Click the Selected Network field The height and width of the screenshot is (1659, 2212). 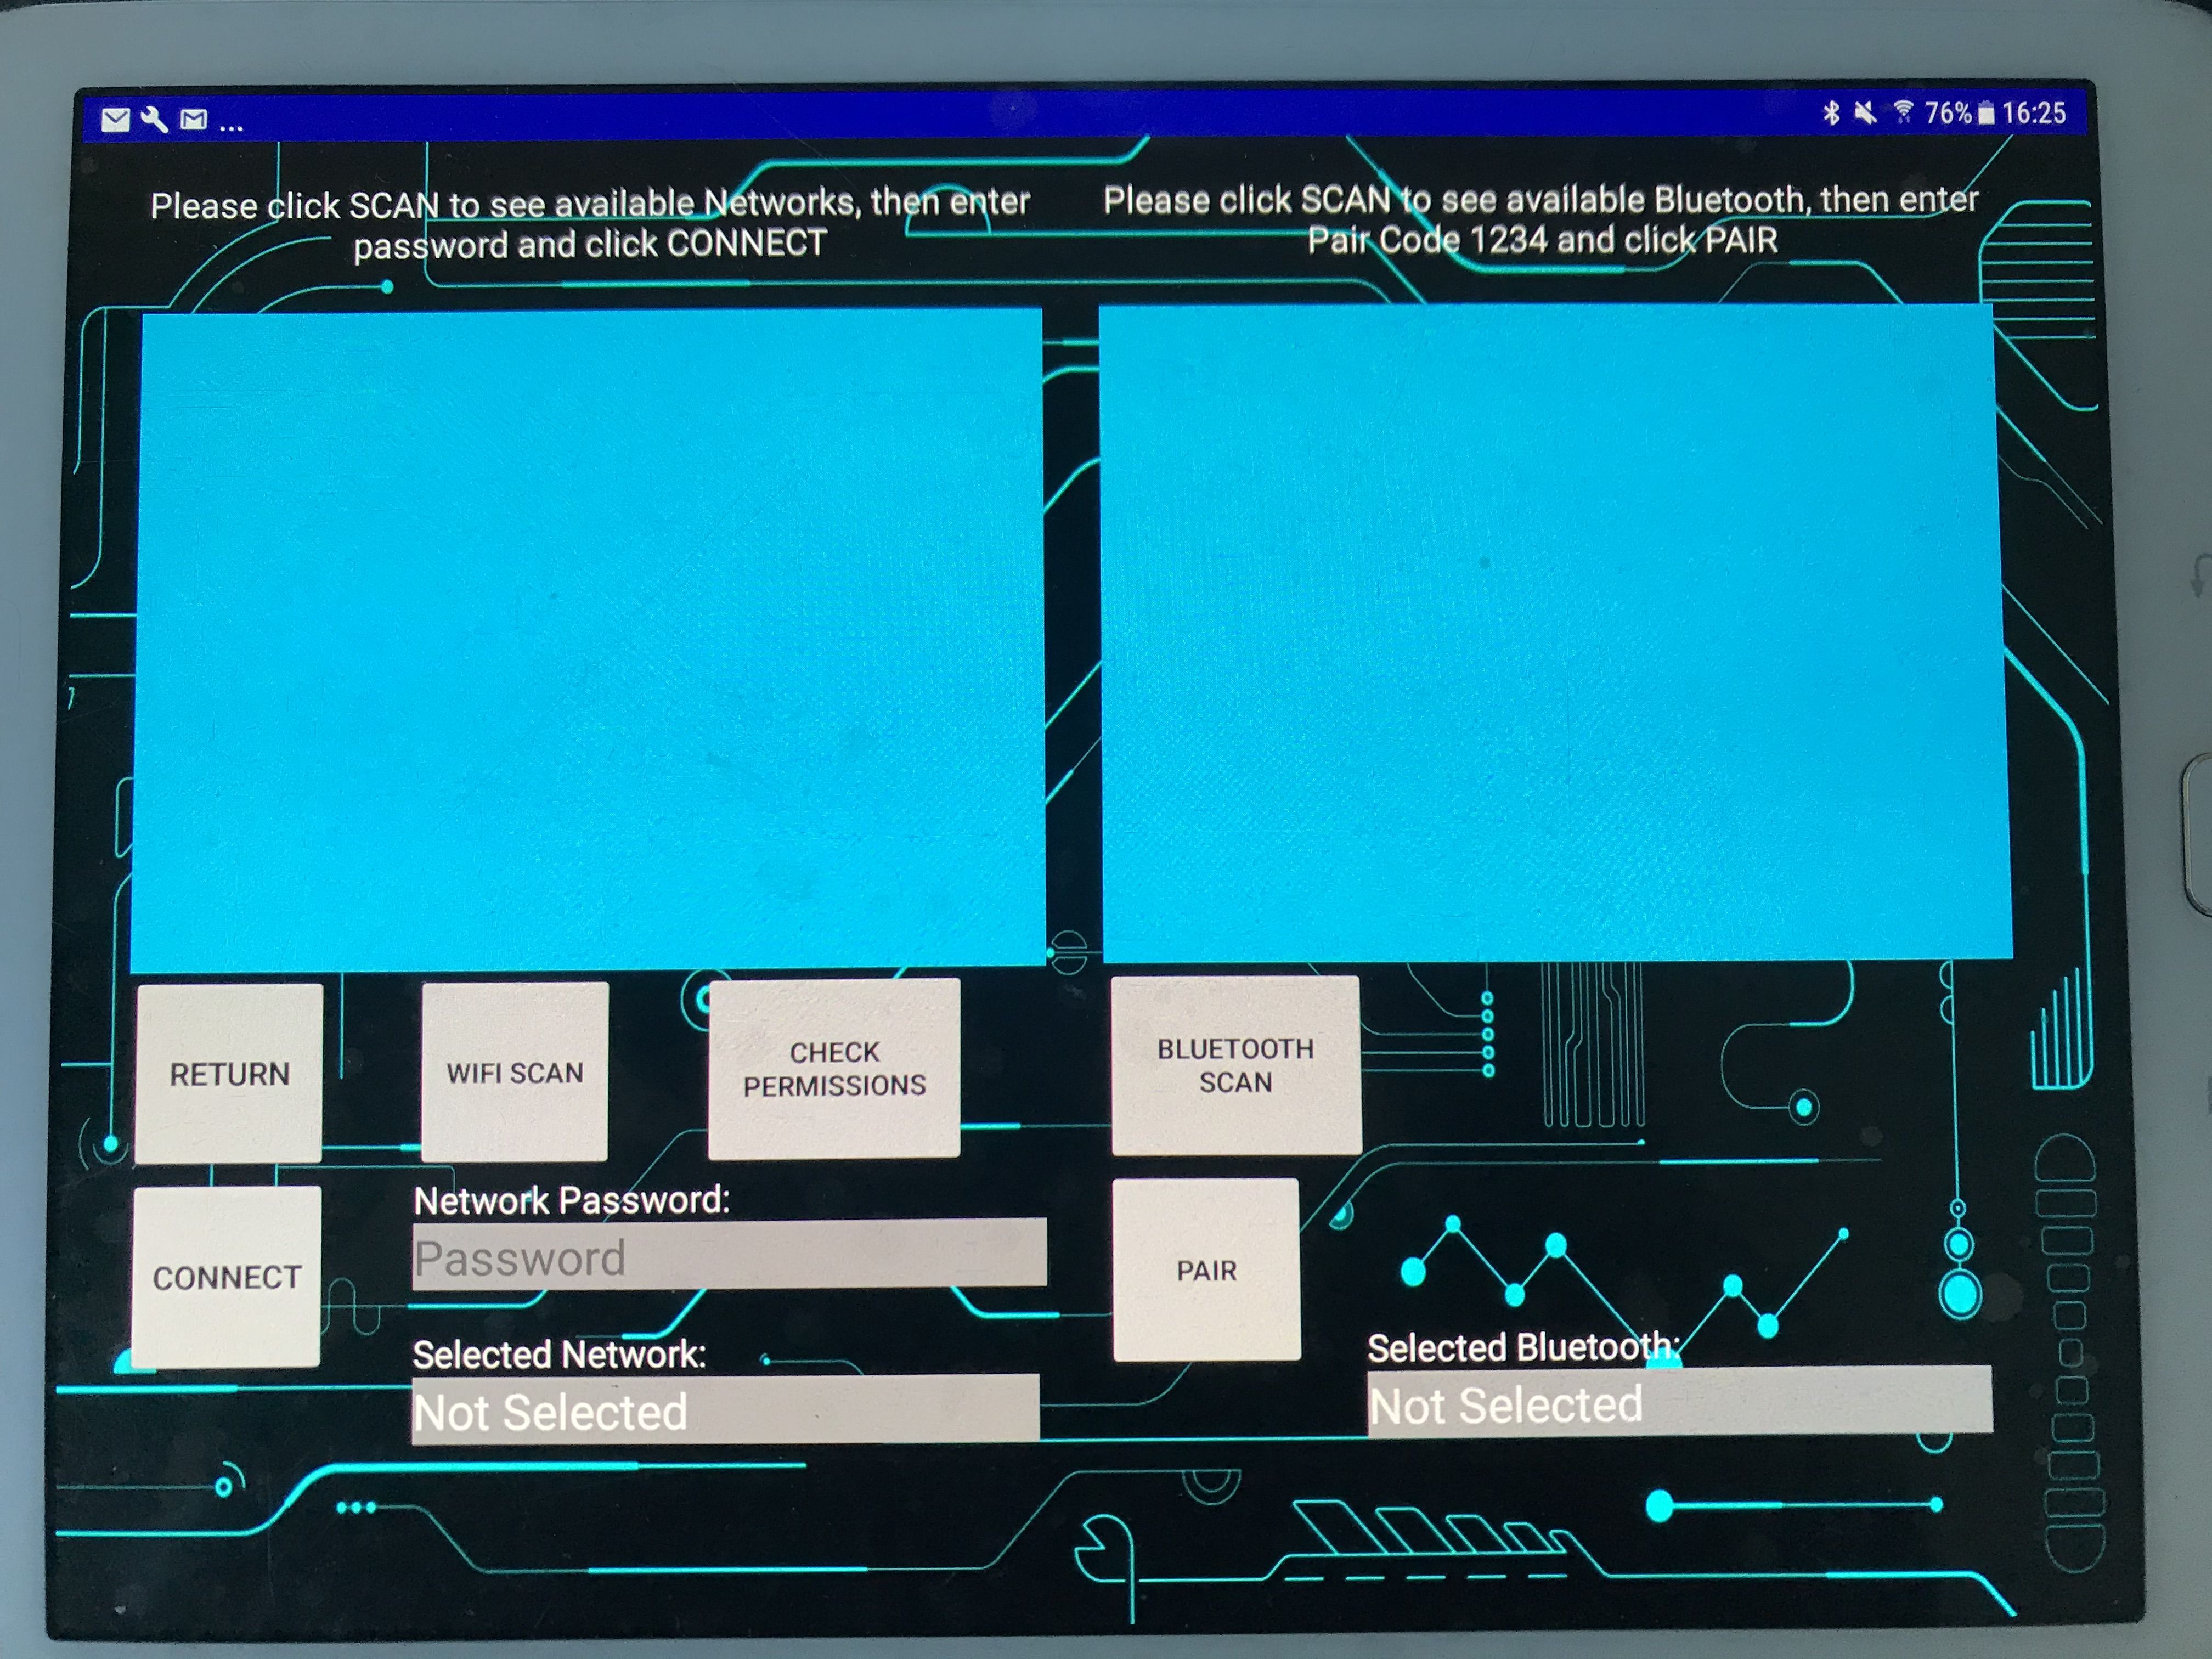pos(726,1409)
